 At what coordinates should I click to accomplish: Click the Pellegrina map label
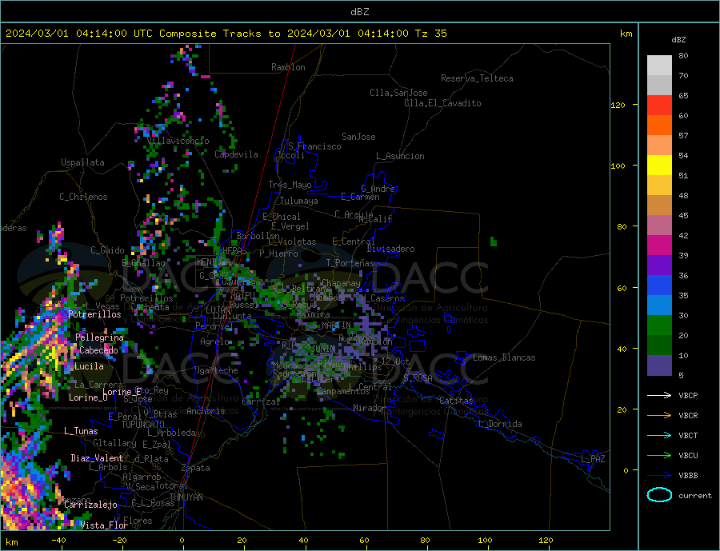(100, 337)
